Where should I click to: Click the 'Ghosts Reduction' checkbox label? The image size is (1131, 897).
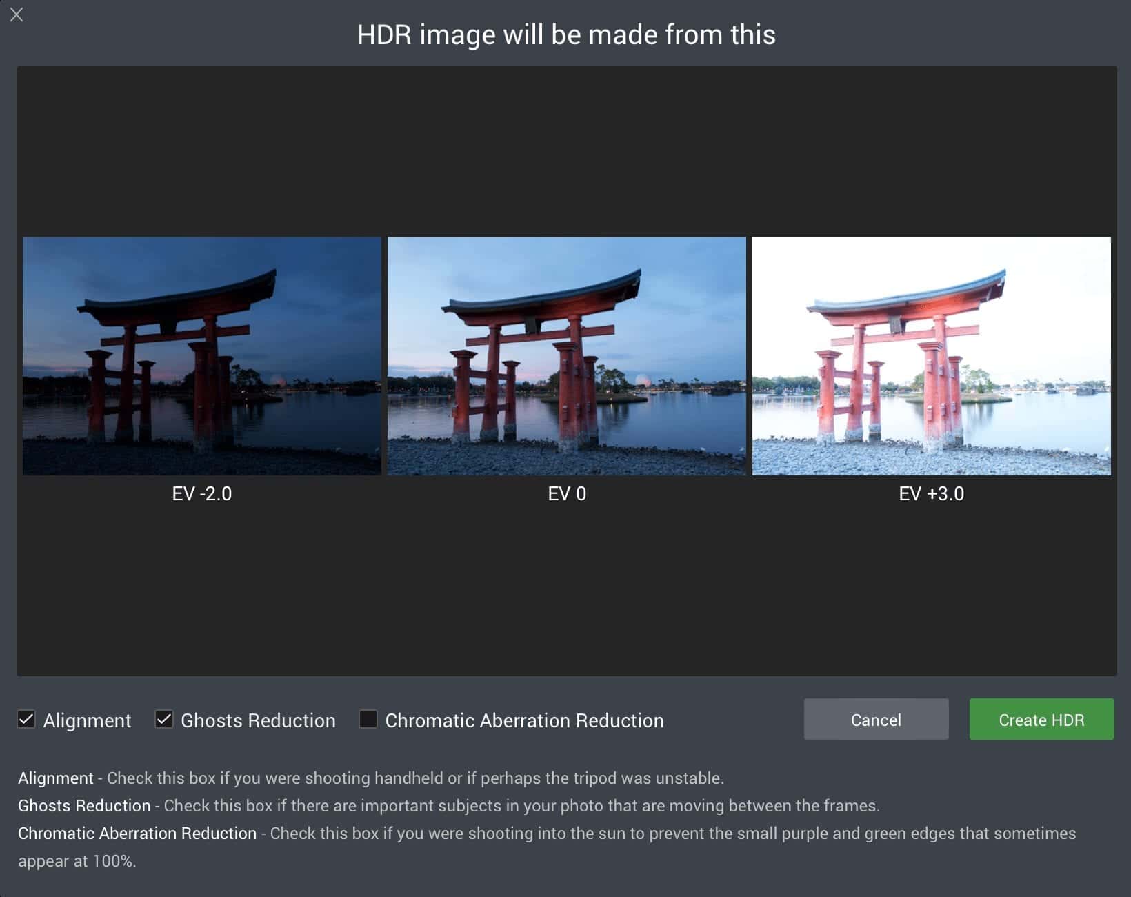(258, 720)
